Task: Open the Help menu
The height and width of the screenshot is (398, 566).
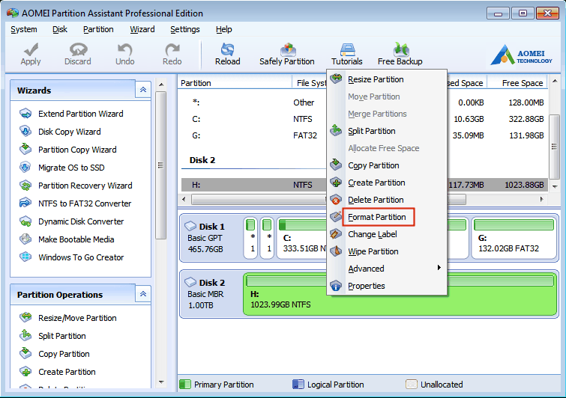Action: click(x=224, y=29)
